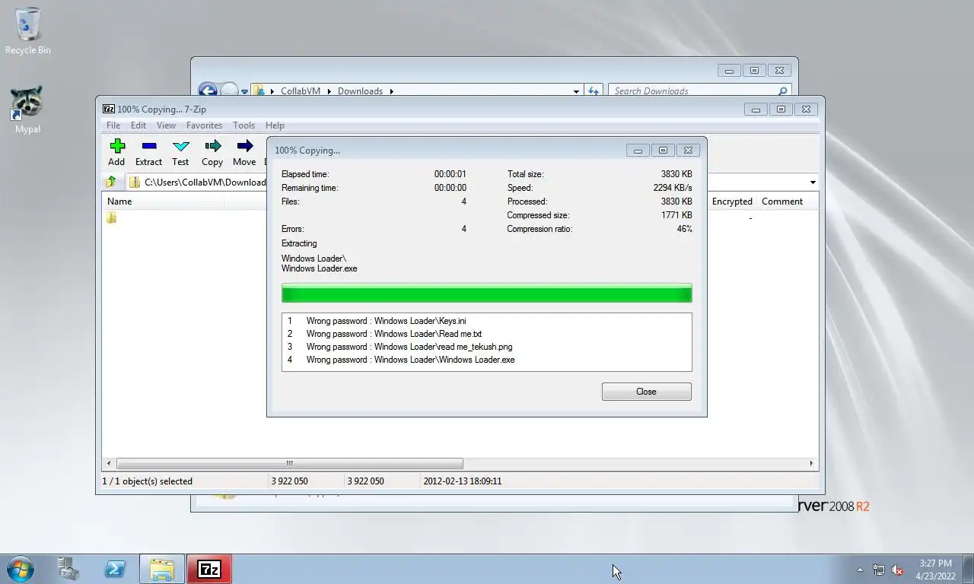This screenshot has height=584, width=974.
Task: Open the File menu in 7-Zip
Action: 113,125
